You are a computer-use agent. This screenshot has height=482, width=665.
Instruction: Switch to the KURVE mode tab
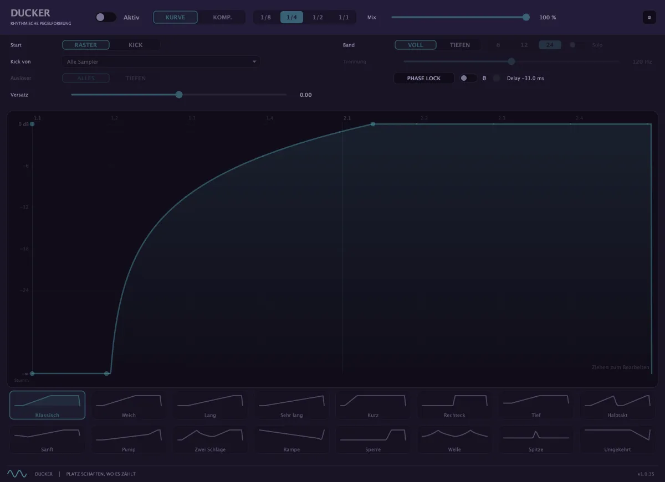click(176, 17)
